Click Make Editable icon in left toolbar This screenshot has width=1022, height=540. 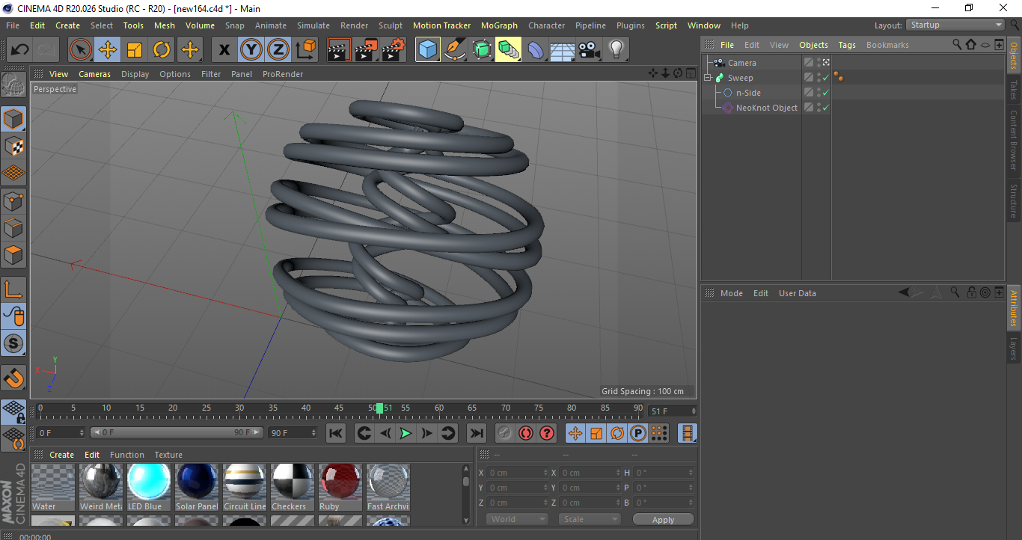pyautogui.click(x=13, y=86)
